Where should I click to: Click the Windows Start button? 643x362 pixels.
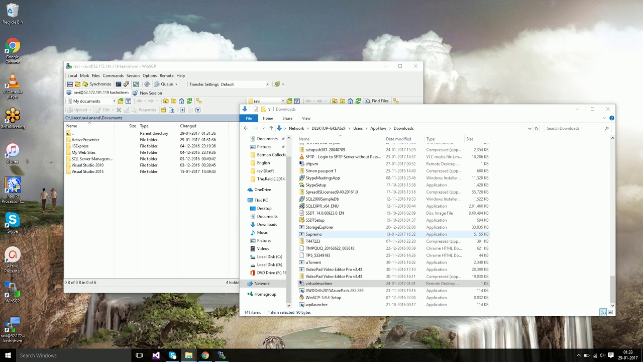click(x=8, y=355)
